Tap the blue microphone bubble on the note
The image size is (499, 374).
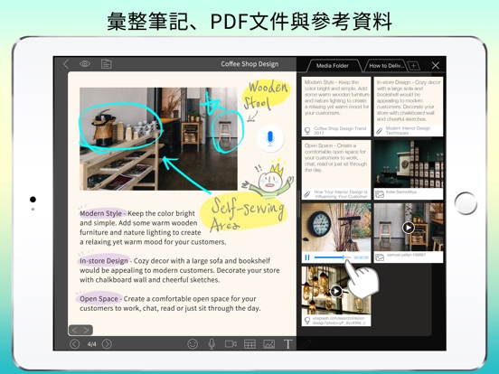(x=270, y=138)
